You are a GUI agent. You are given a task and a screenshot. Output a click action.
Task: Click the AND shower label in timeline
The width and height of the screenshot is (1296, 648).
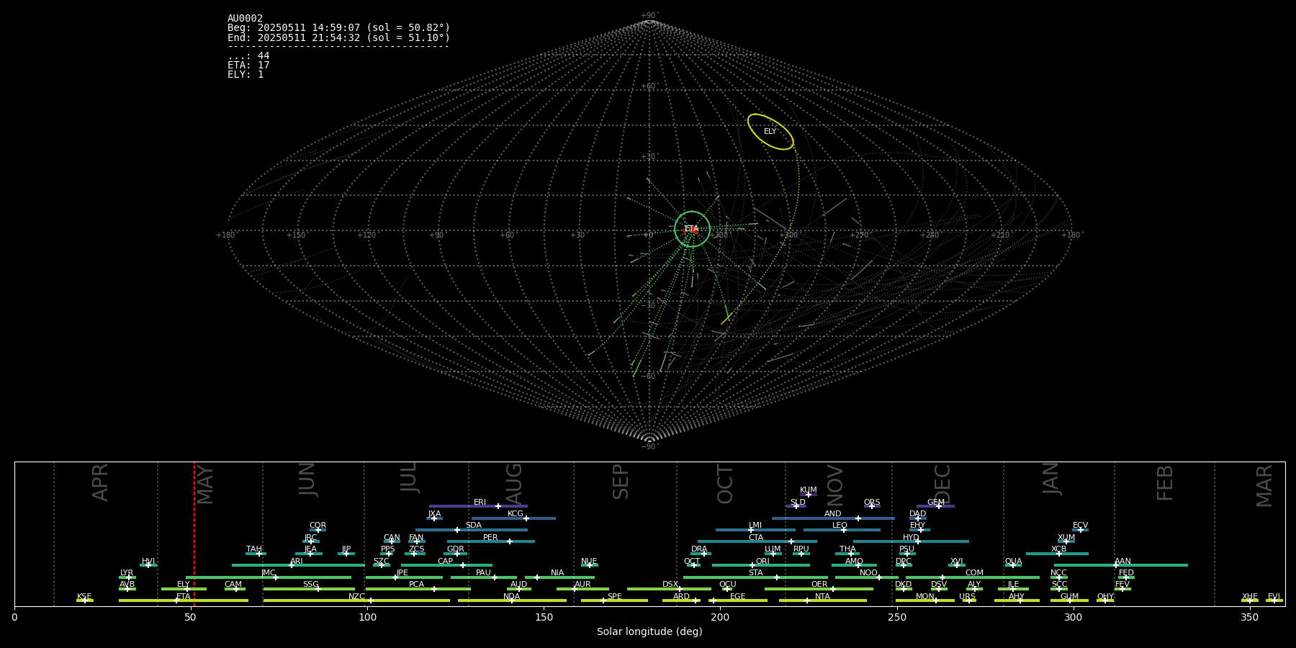(x=833, y=514)
